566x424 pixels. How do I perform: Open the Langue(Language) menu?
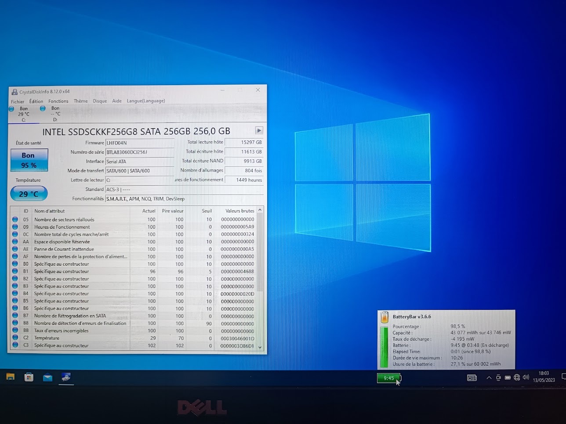(146, 101)
